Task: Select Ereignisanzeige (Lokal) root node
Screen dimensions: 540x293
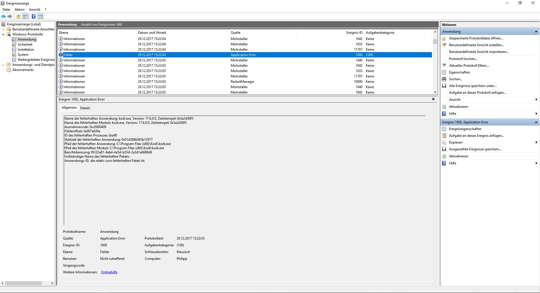Action: (x=24, y=24)
